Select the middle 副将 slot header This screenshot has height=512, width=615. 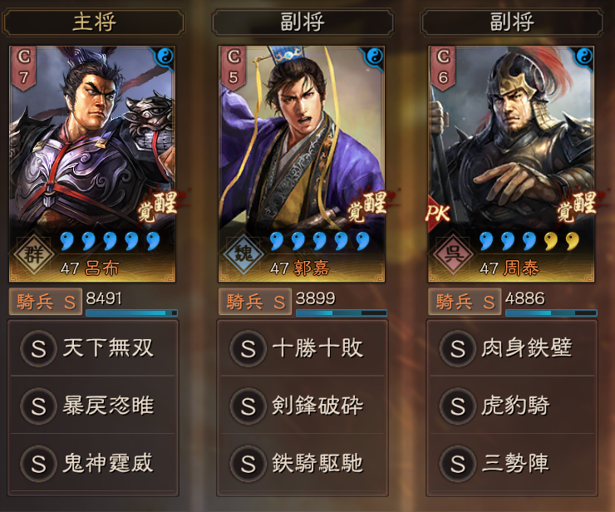click(303, 22)
